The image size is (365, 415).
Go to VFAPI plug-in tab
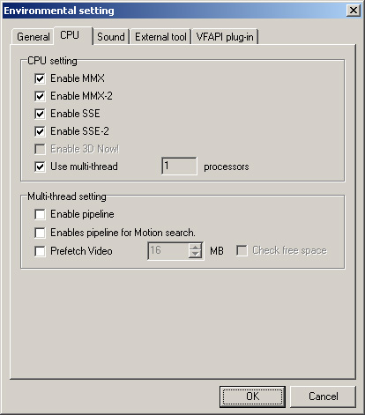tap(225, 37)
